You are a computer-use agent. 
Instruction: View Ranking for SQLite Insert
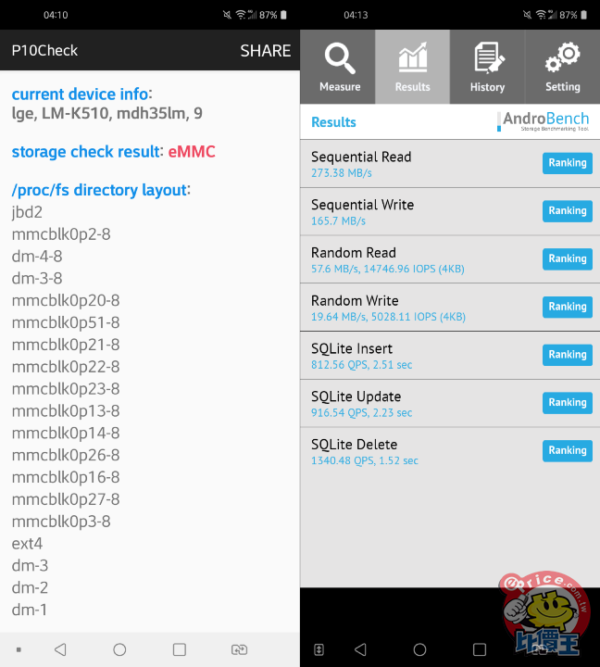click(x=567, y=355)
